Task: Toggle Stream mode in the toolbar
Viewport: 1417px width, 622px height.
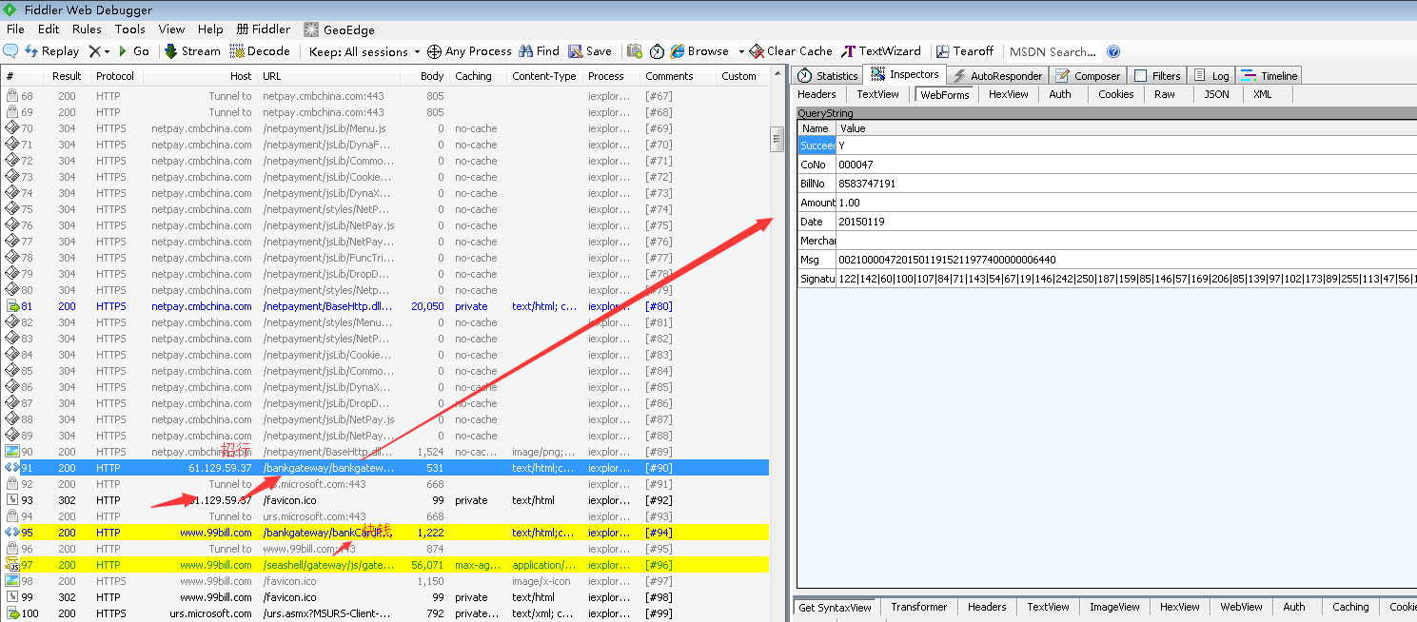Action: pyautogui.click(x=191, y=51)
